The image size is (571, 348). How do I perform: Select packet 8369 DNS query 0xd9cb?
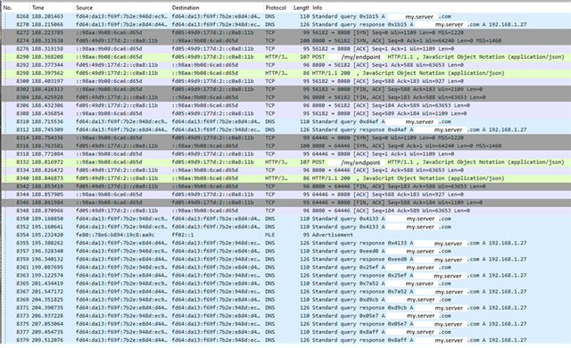point(285,300)
